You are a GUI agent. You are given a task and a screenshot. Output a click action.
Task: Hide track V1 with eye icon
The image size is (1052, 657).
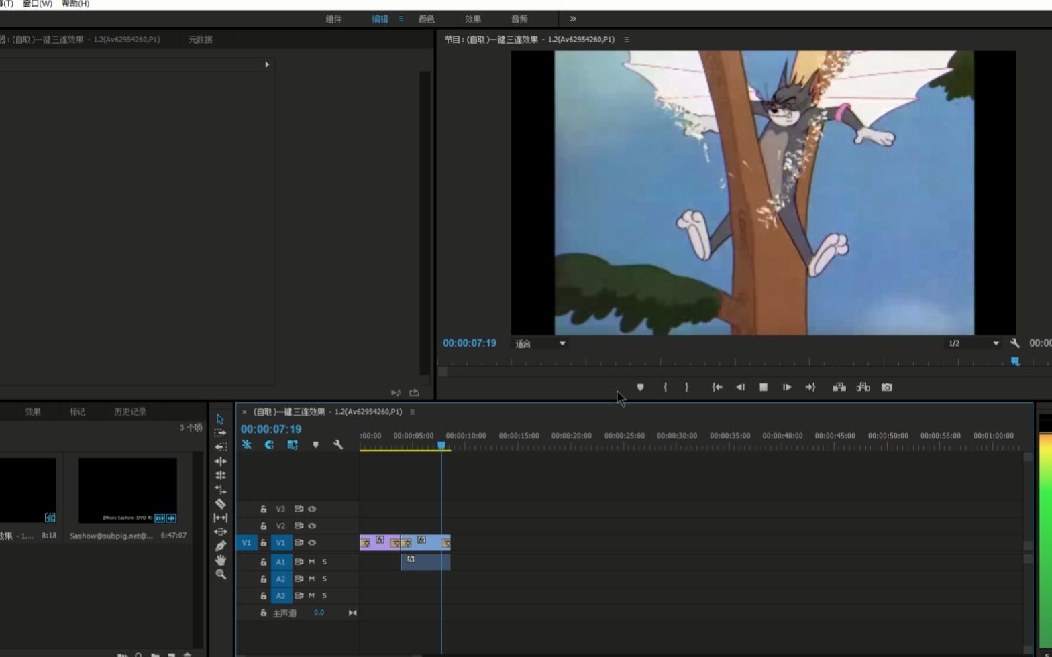tap(312, 542)
